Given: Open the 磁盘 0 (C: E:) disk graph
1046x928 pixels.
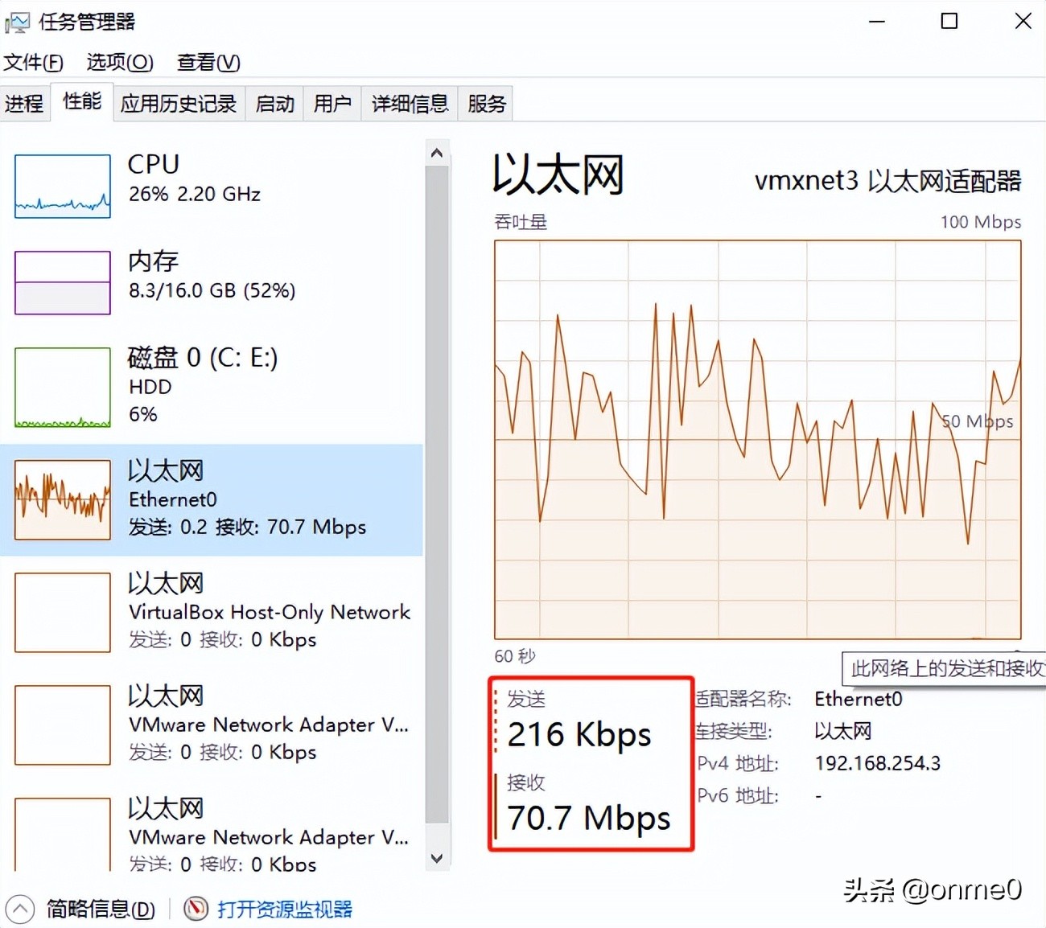Looking at the screenshot, I should click(161, 386).
